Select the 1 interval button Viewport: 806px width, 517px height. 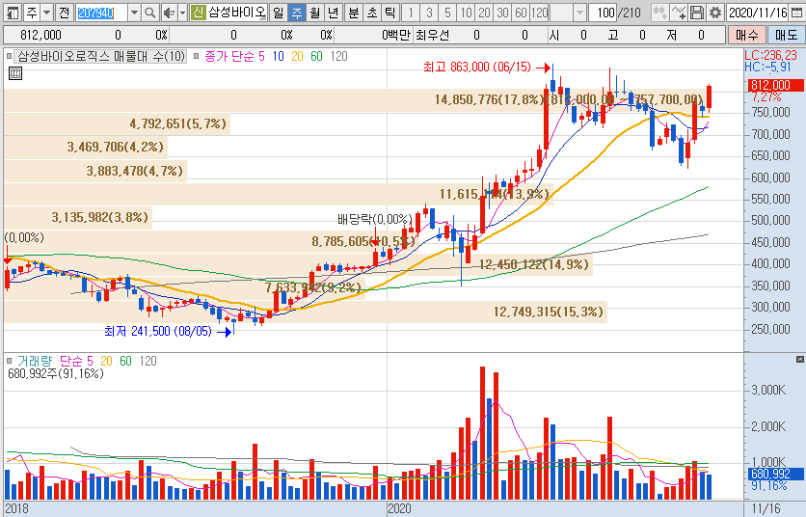(x=411, y=13)
